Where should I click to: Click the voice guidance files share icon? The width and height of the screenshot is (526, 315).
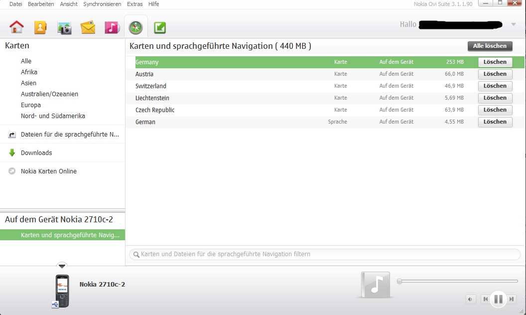[x=12, y=135]
